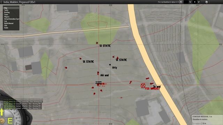Click the CONTOUR INTERVAL scale legend

[207, 120]
